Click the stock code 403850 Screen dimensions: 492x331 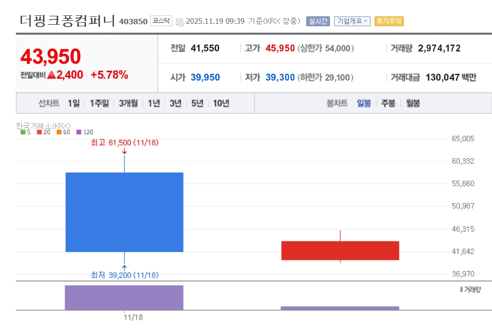coord(133,21)
